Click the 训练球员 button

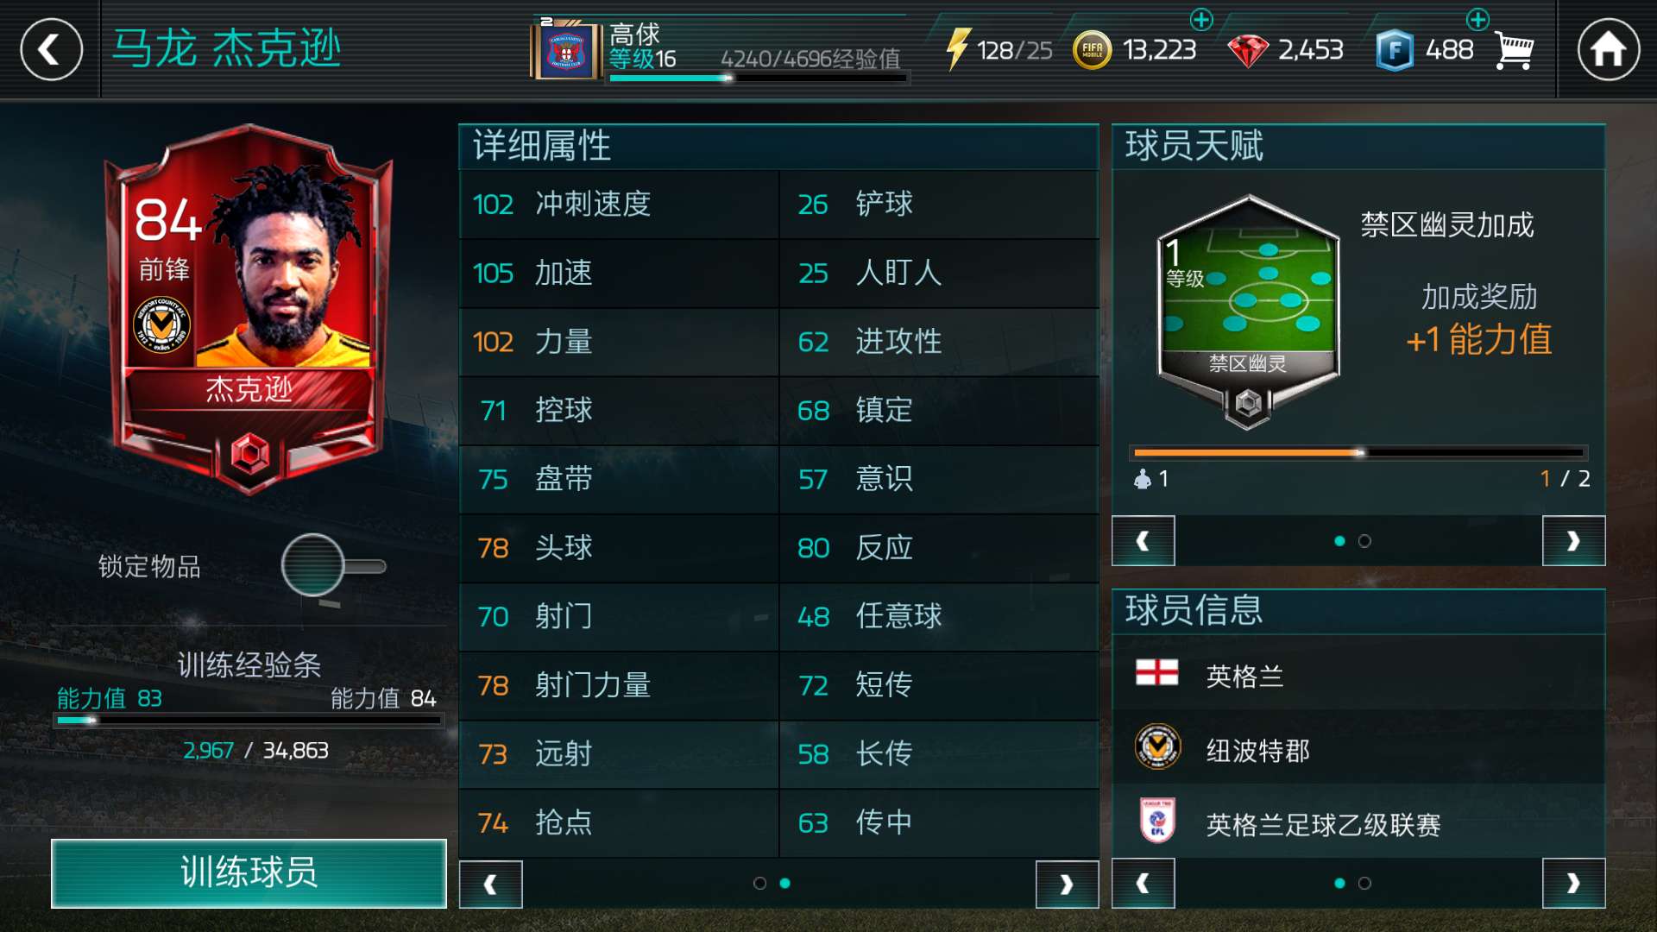click(249, 872)
